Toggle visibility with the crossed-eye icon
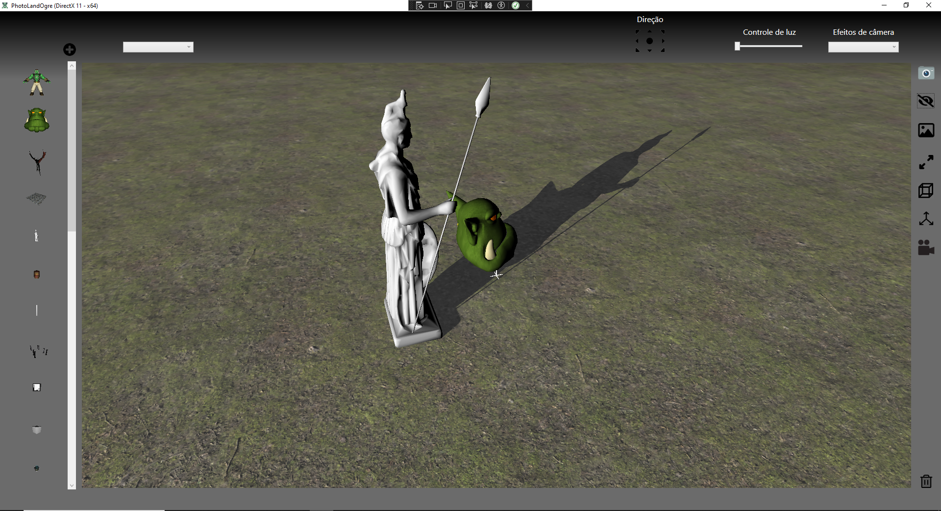 click(x=926, y=102)
